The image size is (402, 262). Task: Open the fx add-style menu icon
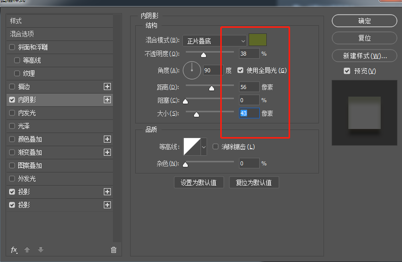coord(14,250)
